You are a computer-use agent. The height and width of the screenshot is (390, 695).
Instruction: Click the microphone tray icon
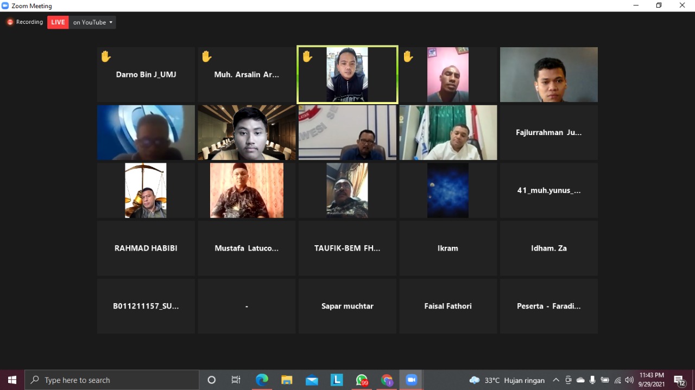pyautogui.click(x=592, y=380)
